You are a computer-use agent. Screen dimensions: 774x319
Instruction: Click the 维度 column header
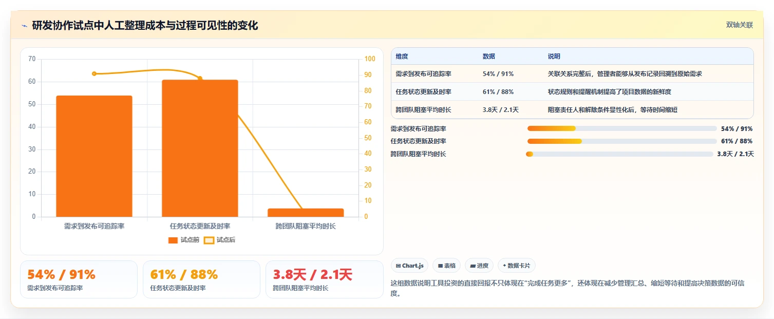(402, 57)
